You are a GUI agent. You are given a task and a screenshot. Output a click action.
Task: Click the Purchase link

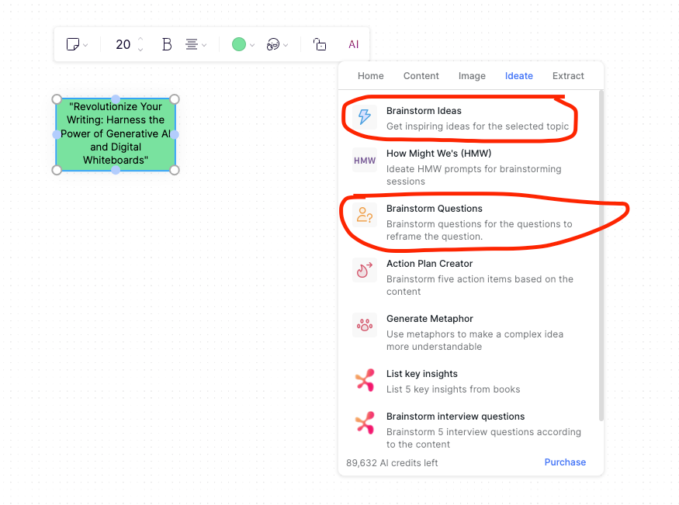[565, 462]
